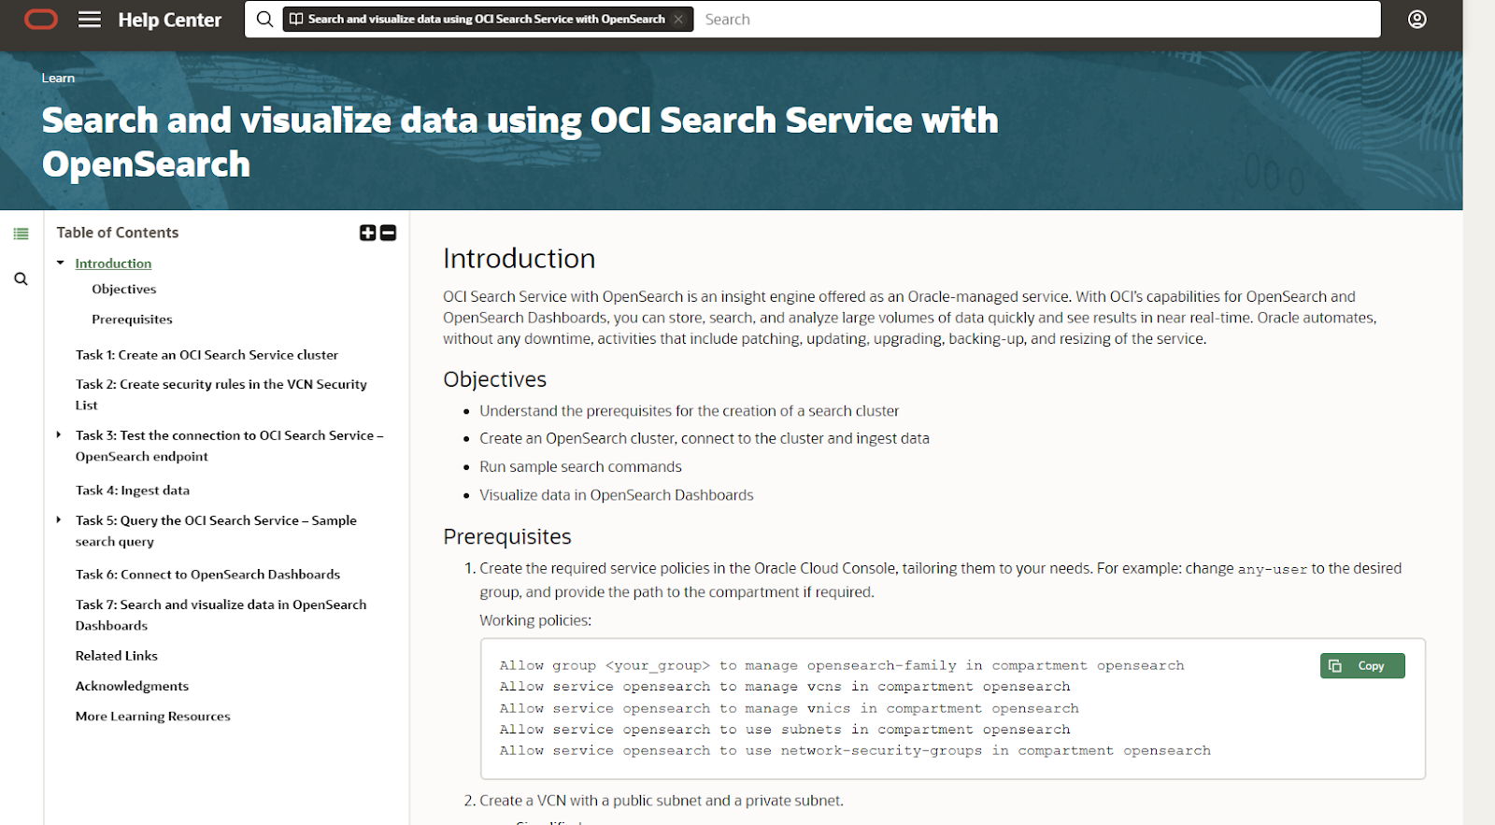Click 'Create a VCN with a public subnet' step
This screenshot has width=1495, height=825.
(x=661, y=801)
